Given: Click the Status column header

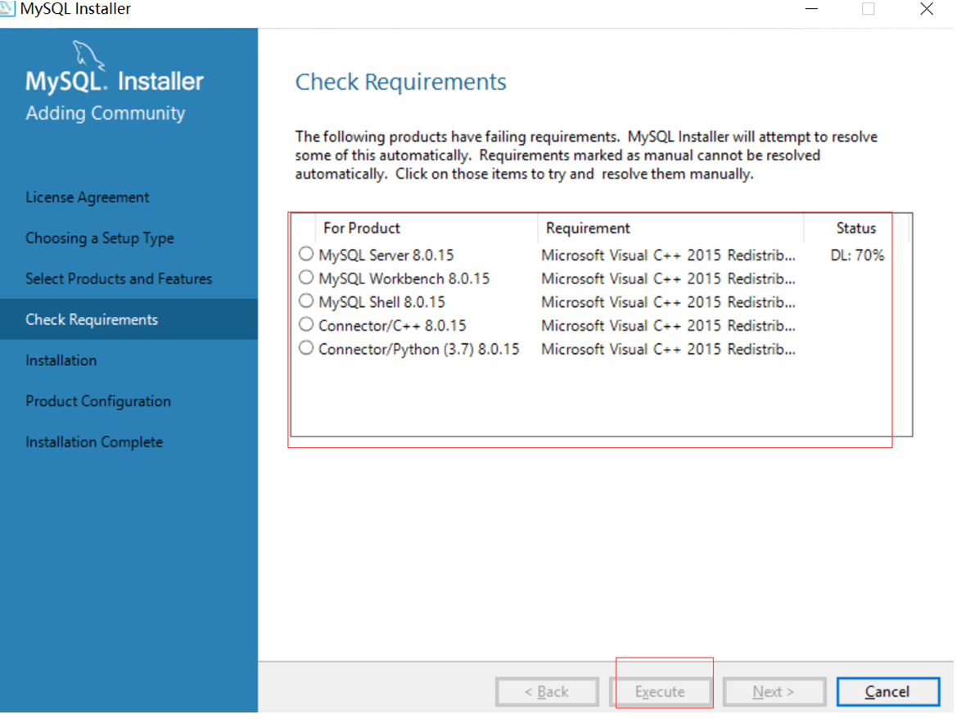Looking at the screenshot, I should click(x=856, y=228).
